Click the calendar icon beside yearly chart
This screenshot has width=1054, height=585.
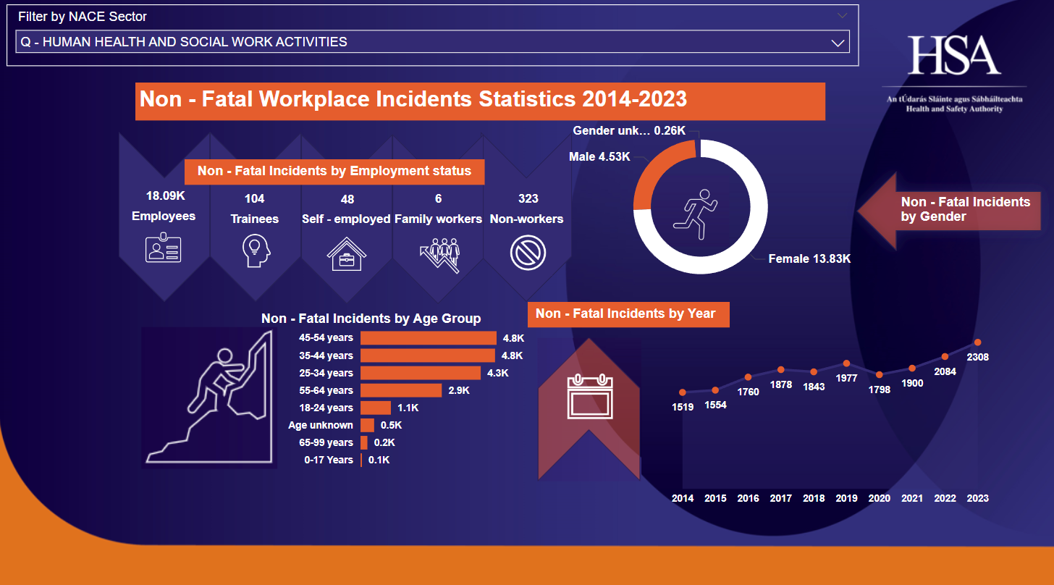click(590, 396)
